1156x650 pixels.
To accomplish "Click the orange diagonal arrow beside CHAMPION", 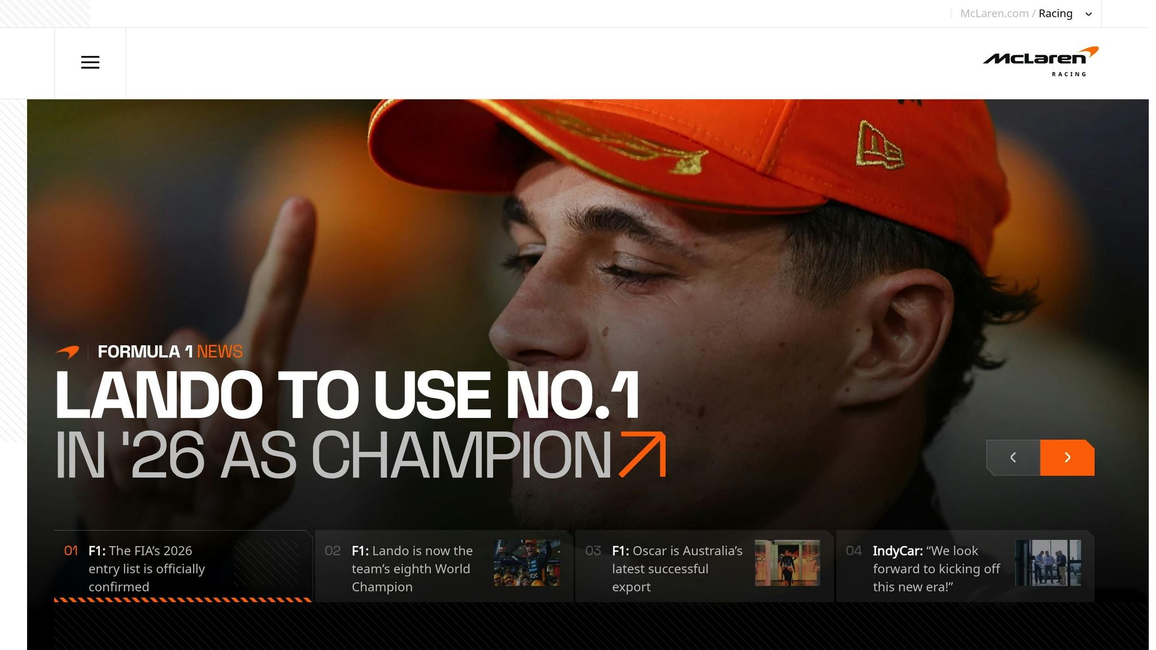I will 642,455.
